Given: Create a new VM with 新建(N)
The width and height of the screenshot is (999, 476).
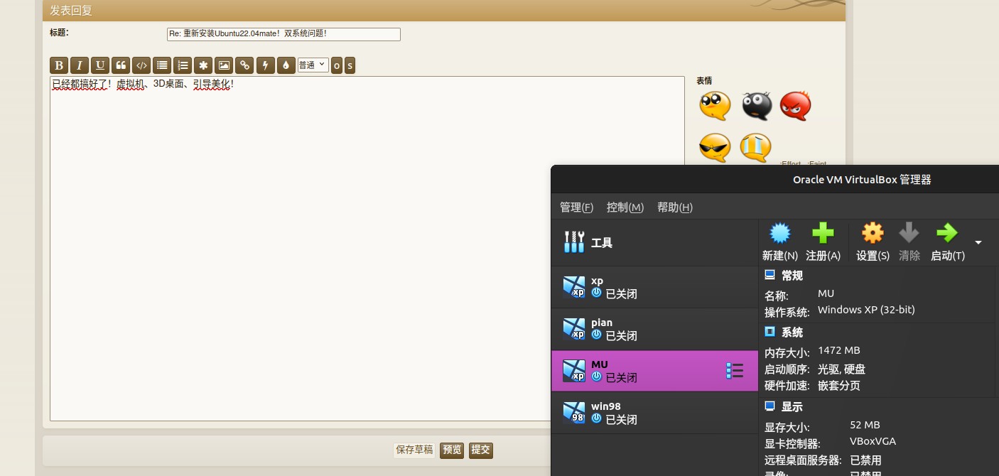Looking at the screenshot, I should pos(780,242).
